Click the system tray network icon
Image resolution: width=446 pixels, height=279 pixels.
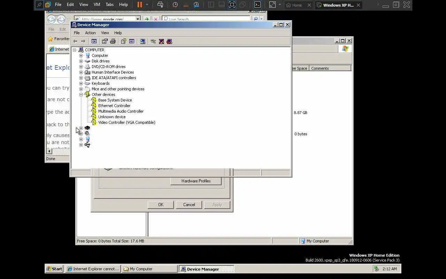[x=376, y=269]
